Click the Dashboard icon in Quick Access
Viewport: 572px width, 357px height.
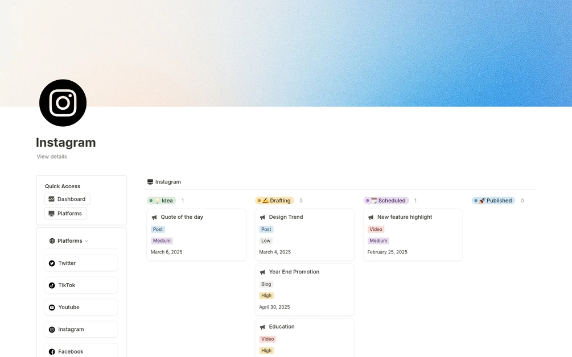click(x=51, y=199)
